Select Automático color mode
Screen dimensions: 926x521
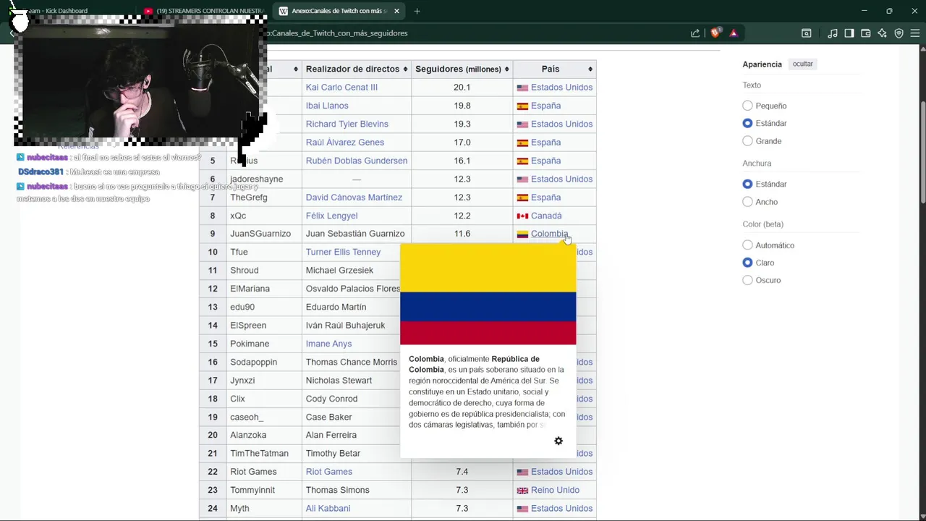748,245
